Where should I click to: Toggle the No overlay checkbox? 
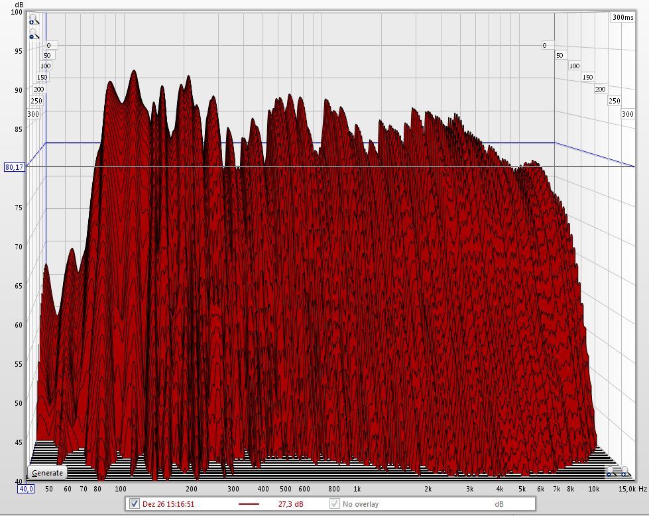[334, 503]
